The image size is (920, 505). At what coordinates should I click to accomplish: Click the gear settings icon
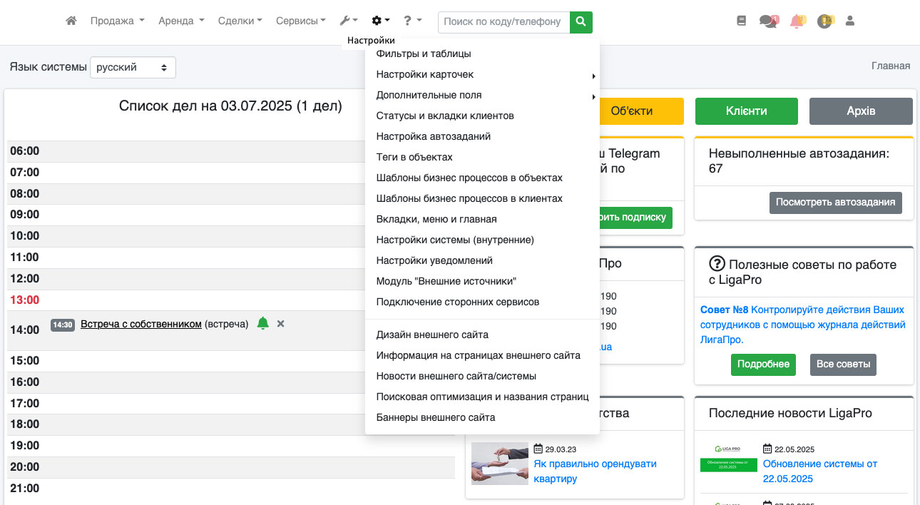click(x=381, y=21)
